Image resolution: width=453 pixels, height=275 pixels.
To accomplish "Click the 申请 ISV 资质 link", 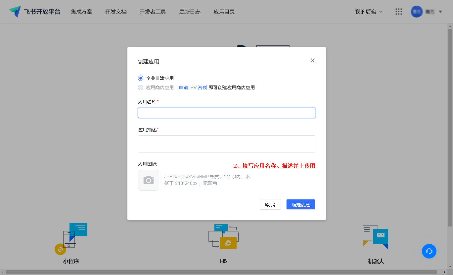I will coord(193,87).
